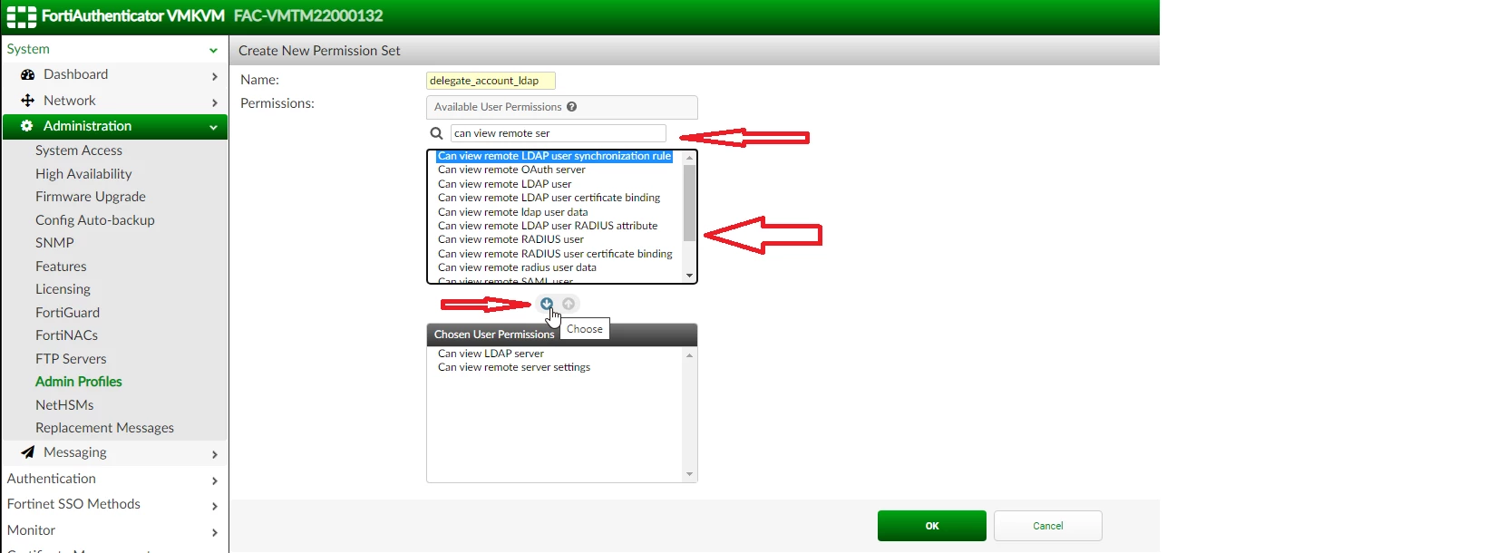Click the Dashboard menu label

75,74
